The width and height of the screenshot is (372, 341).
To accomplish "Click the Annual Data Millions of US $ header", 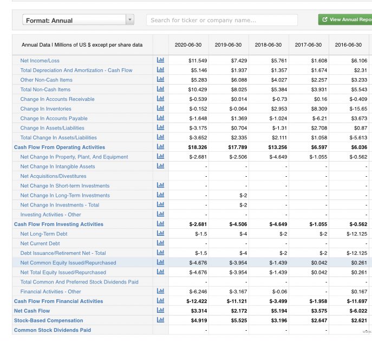I will (82, 45).
